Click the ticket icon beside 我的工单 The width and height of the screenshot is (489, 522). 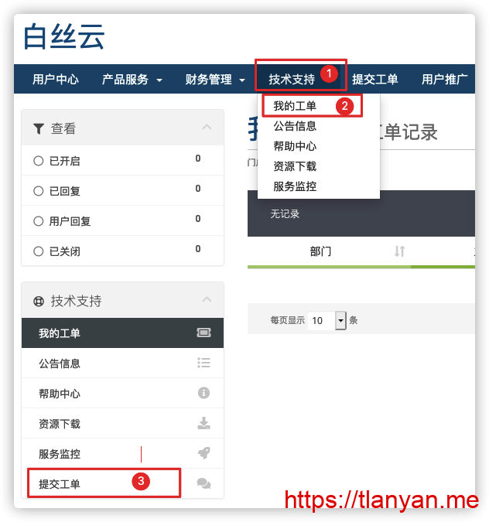coord(203,333)
